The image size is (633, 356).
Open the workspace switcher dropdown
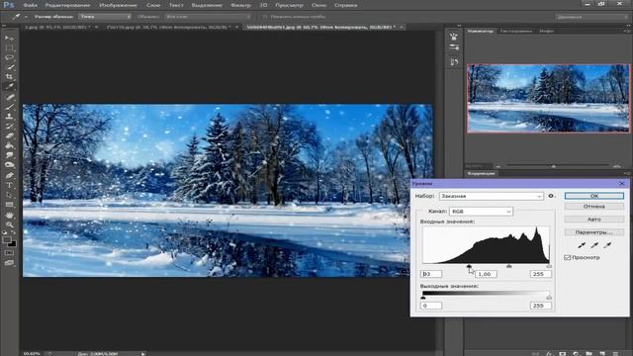click(591, 17)
